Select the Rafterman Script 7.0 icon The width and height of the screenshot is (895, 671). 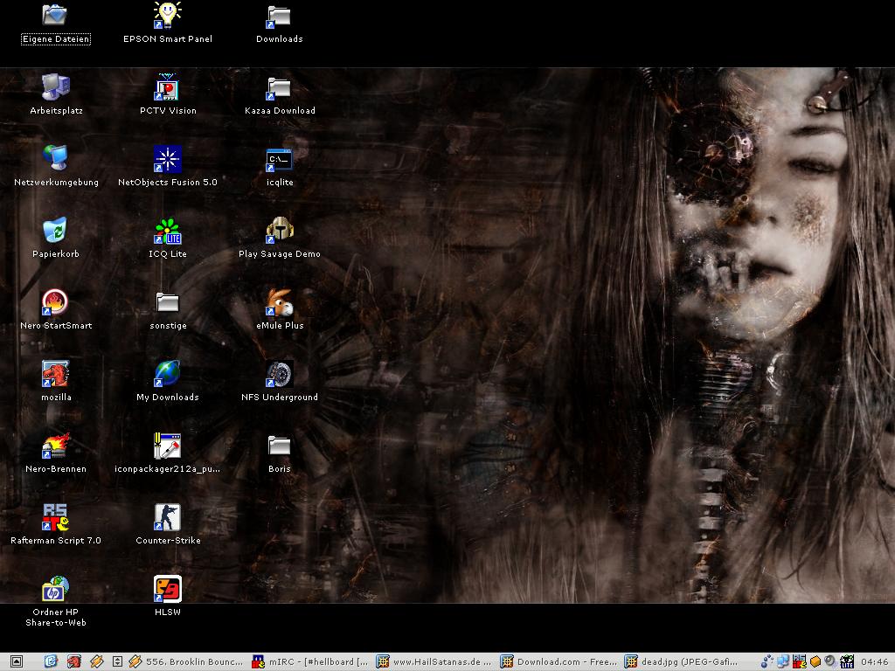[x=56, y=518]
